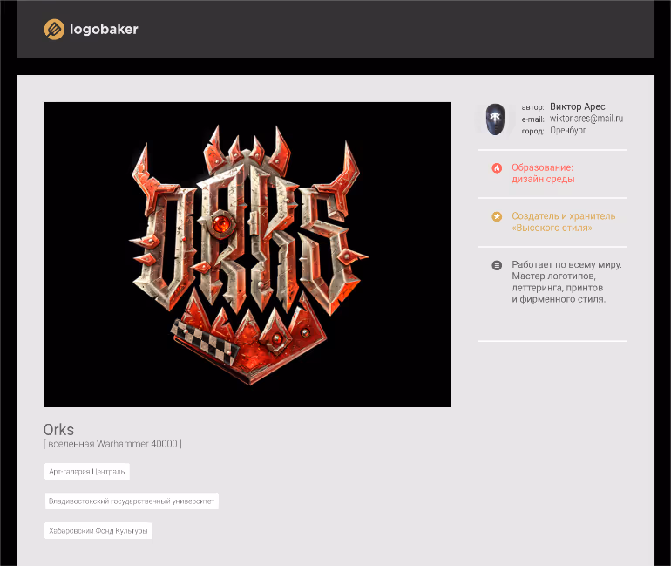Screen dimensions: 671x566
Task: Click the star icon beside Создатель и хранитель
Action: click(497, 216)
